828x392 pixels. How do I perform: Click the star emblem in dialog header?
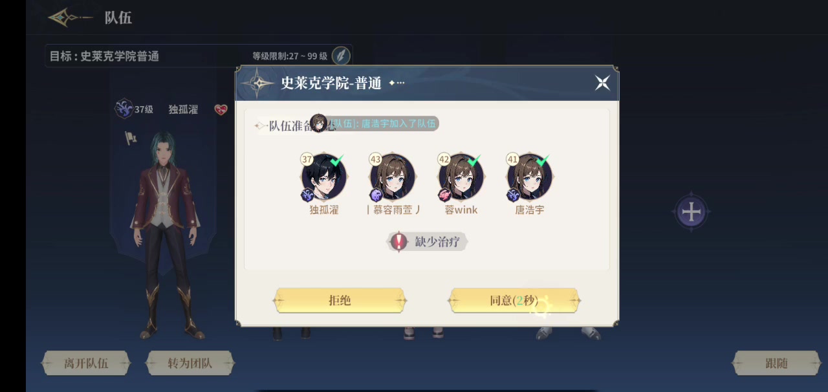257,83
